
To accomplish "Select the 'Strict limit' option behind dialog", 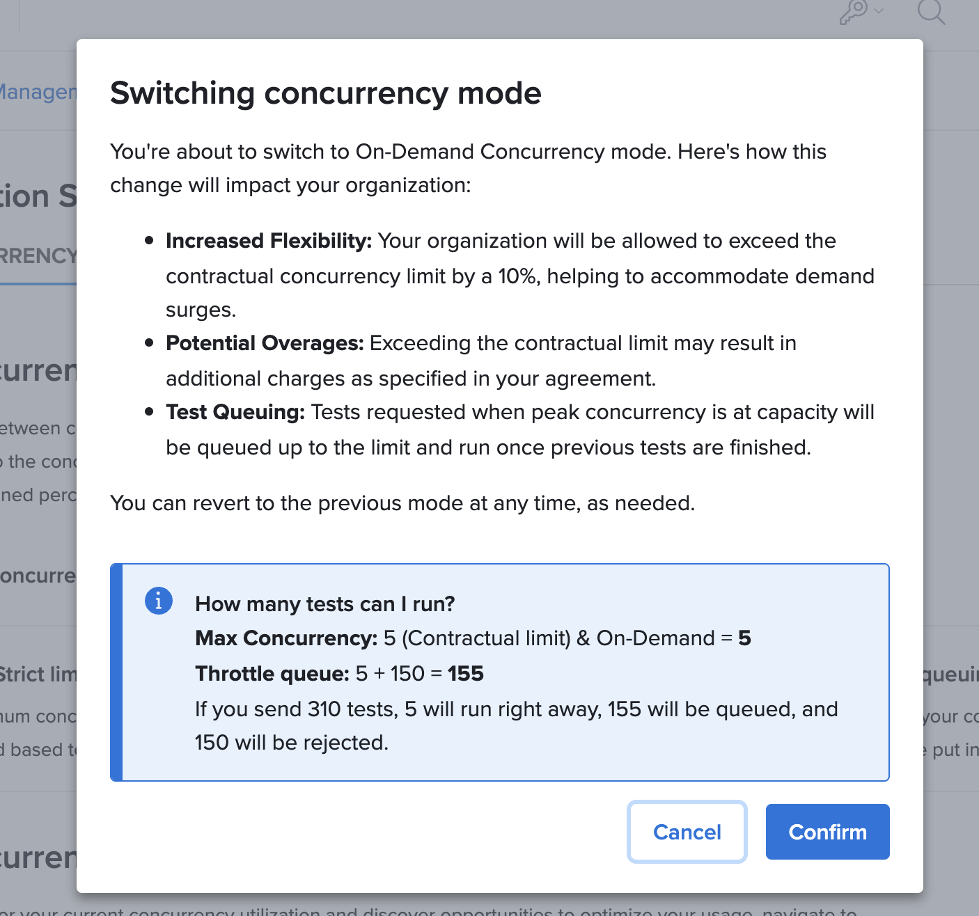I will pyautogui.click(x=38, y=674).
